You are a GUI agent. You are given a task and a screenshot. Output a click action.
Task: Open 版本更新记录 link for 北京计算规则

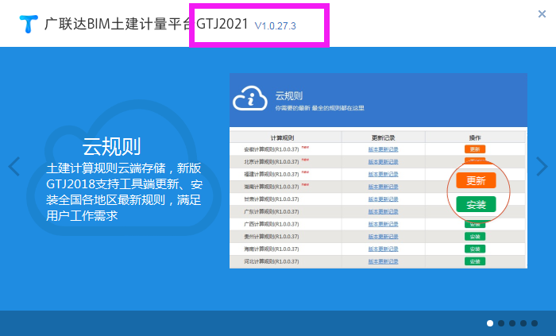click(x=383, y=162)
